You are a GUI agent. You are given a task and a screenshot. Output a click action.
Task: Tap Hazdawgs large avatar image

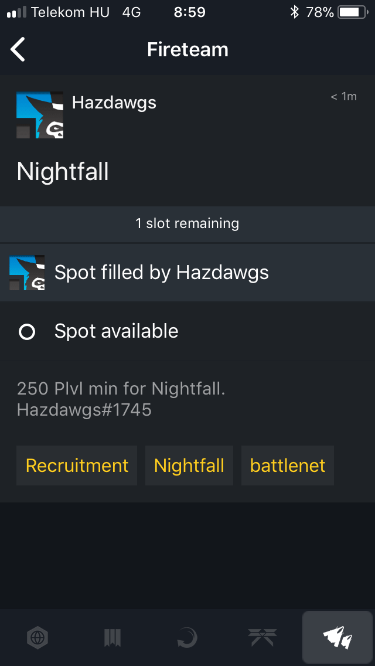coord(40,115)
